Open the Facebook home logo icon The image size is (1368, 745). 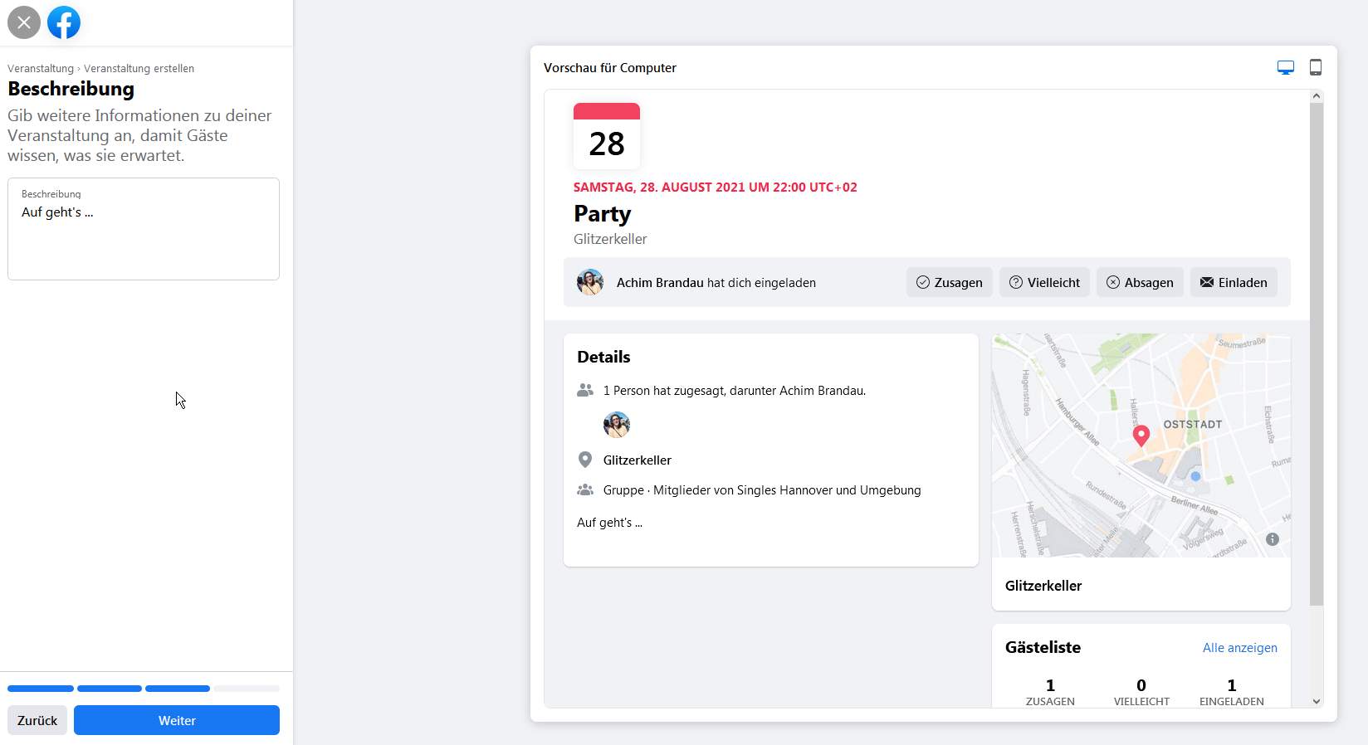click(64, 22)
